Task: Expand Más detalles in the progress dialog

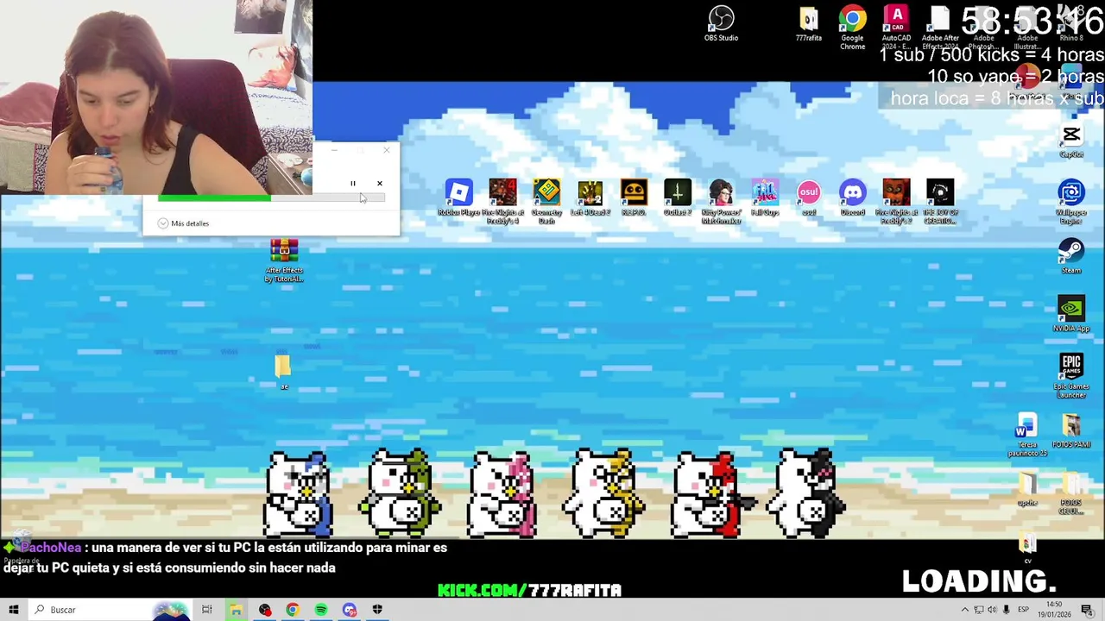Action: click(183, 223)
